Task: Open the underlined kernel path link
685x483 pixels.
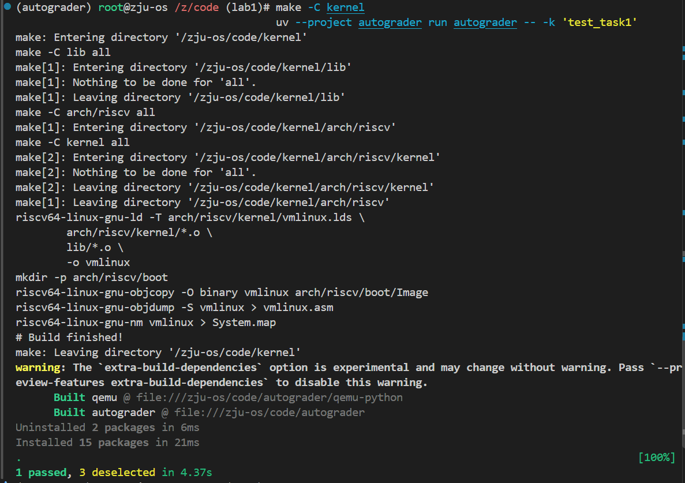Action: point(345,8)
